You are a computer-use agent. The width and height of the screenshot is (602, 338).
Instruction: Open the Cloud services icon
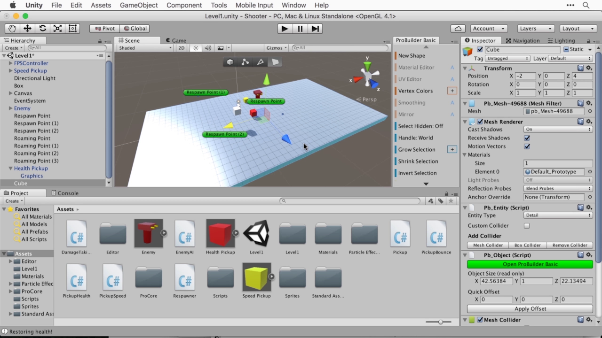point(458,29)
